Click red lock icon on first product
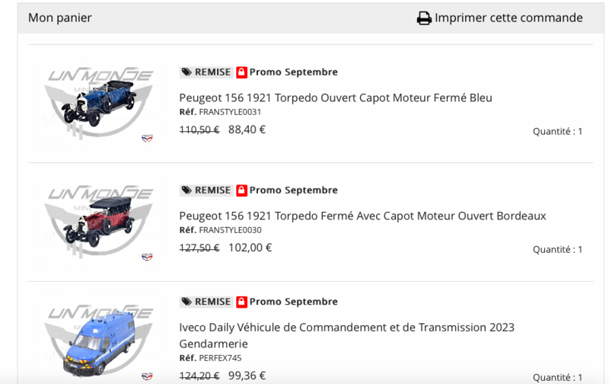Image resolution: width=609 pixels, height=384 pixels. pos(242,72)
